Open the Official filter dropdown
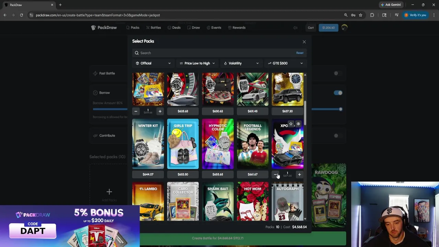The height and width of the screenshot is (247, 439). (x=153, y=63)
